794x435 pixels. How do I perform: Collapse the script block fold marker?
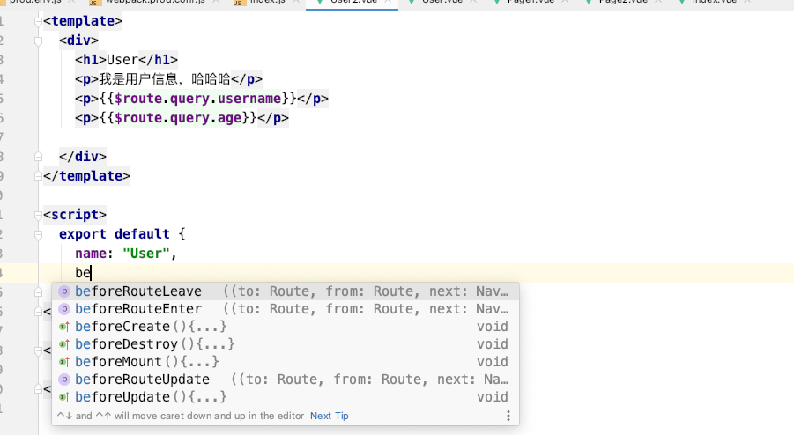pos(38,215)
